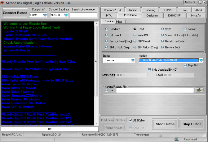The width and height of the screenshot is (208, 142).
Task: Select the SPD/Unisoc tab
Action: [129, 15]
